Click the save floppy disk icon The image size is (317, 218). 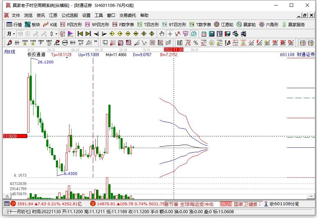[x=228, y=34]
